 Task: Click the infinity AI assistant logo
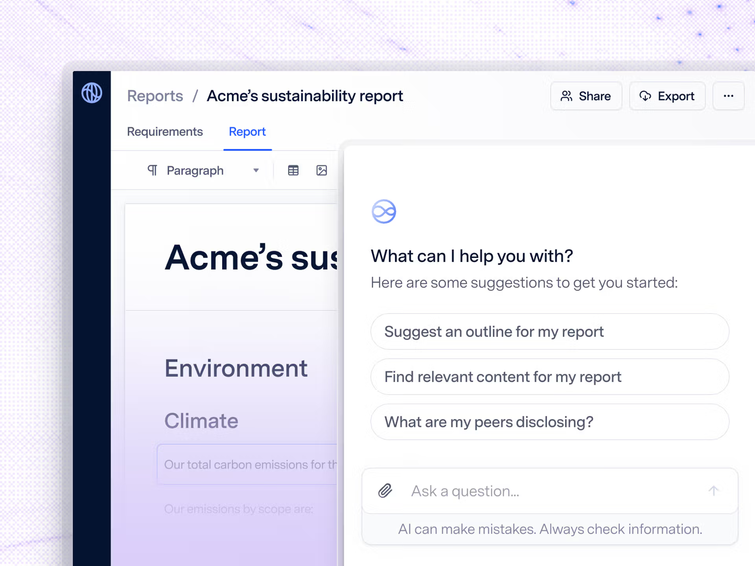(384, 211)
